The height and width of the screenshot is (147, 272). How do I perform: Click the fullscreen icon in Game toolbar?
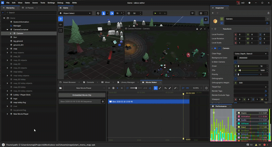(205, 13)
